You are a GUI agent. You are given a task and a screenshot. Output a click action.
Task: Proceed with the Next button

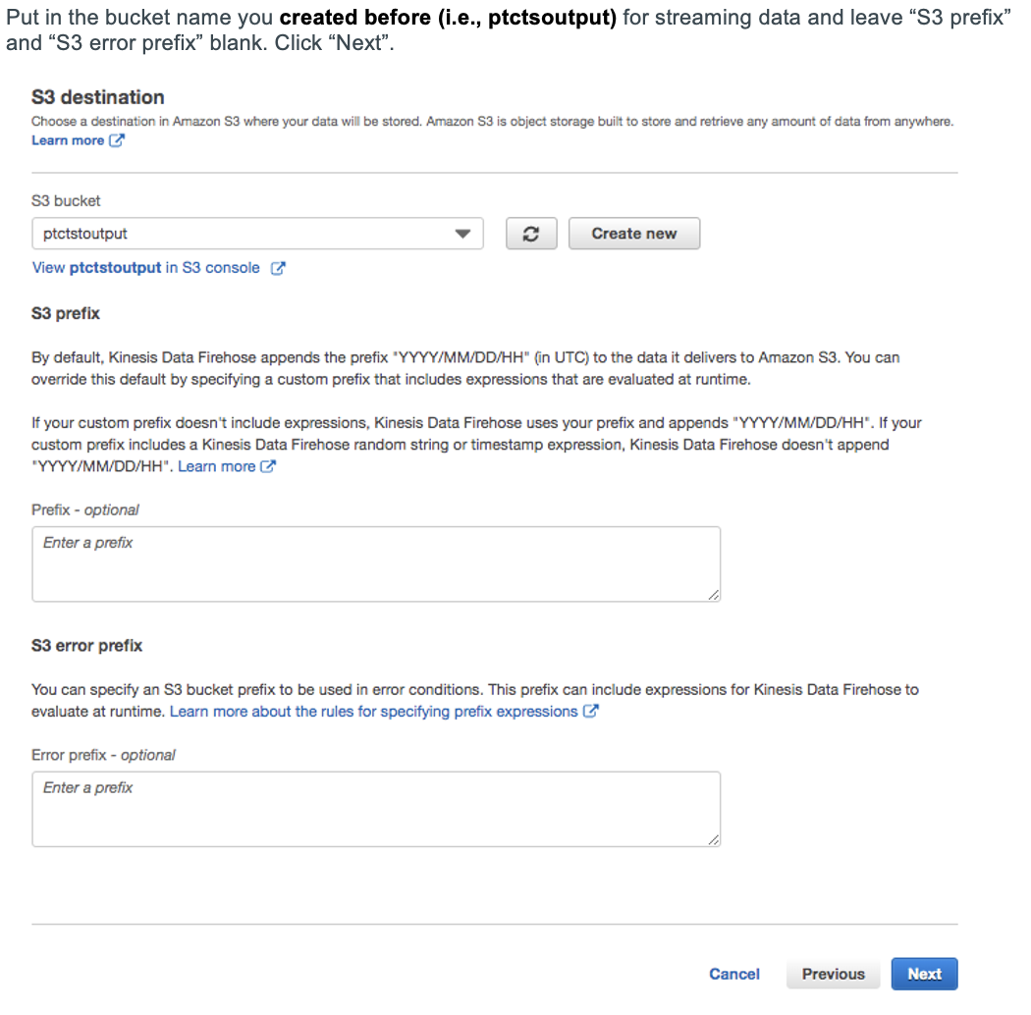(924, 974)
